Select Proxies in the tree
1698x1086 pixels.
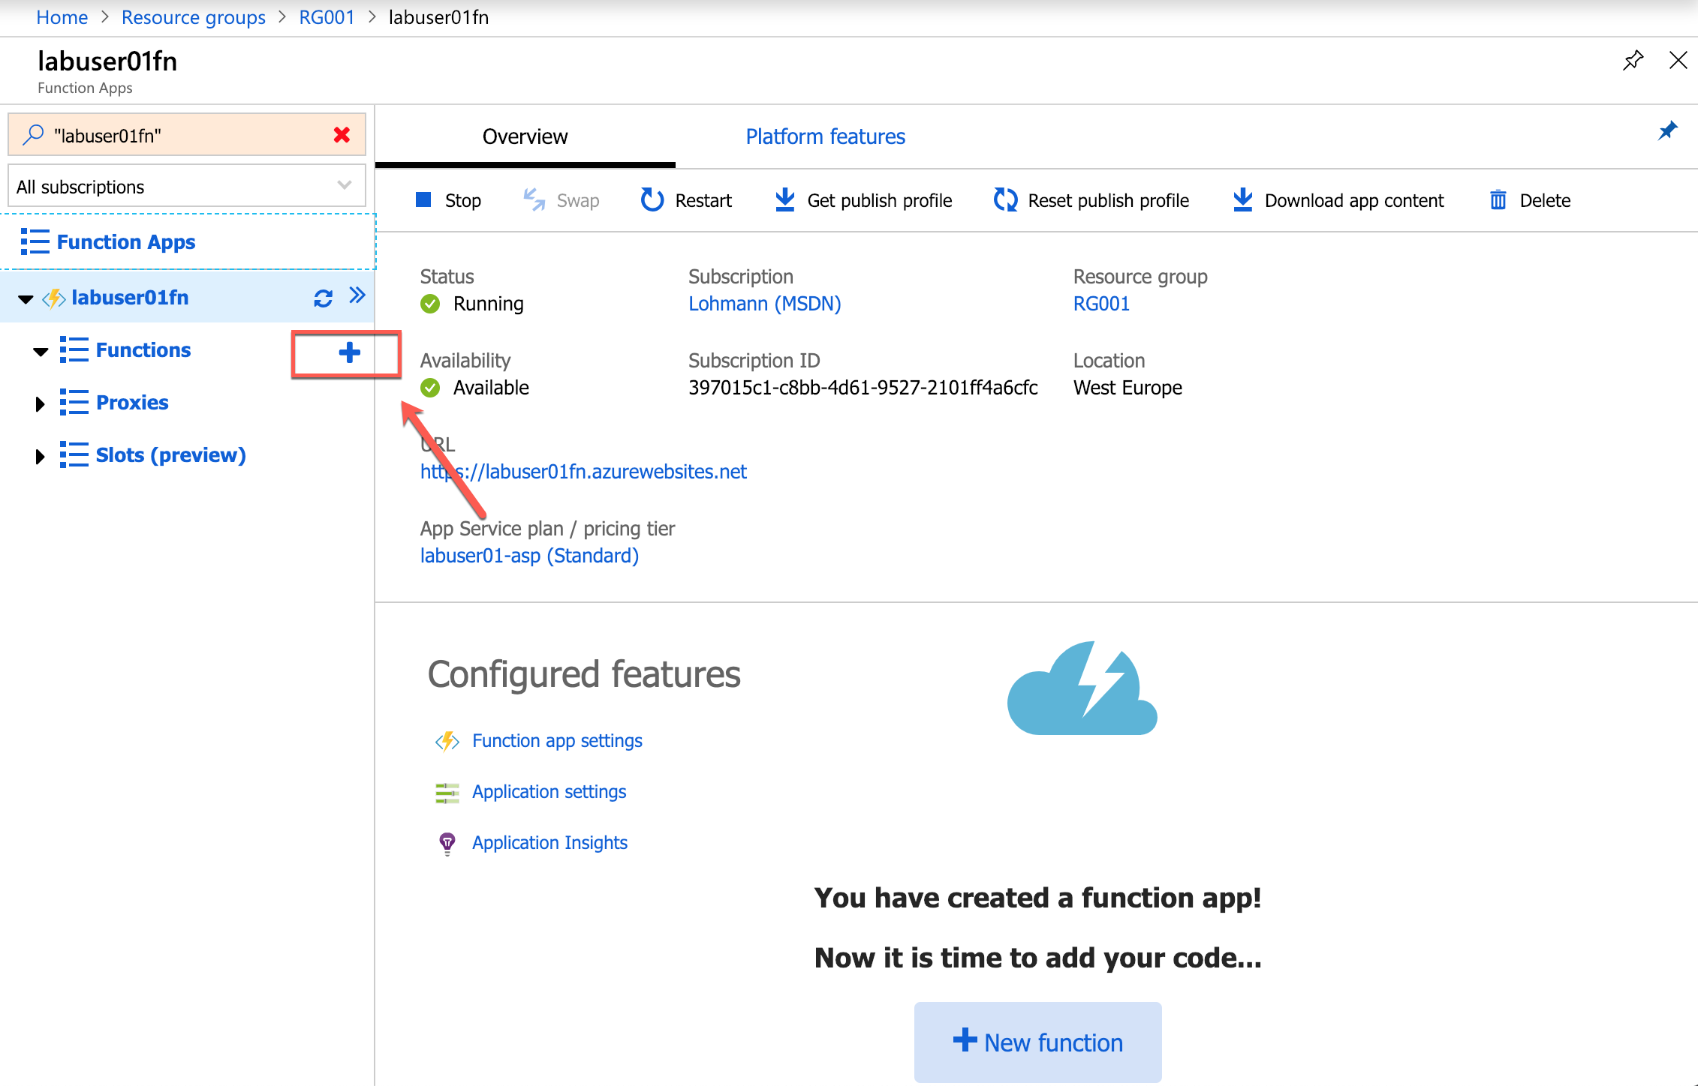pyautogui.click(x=132, y=403)
